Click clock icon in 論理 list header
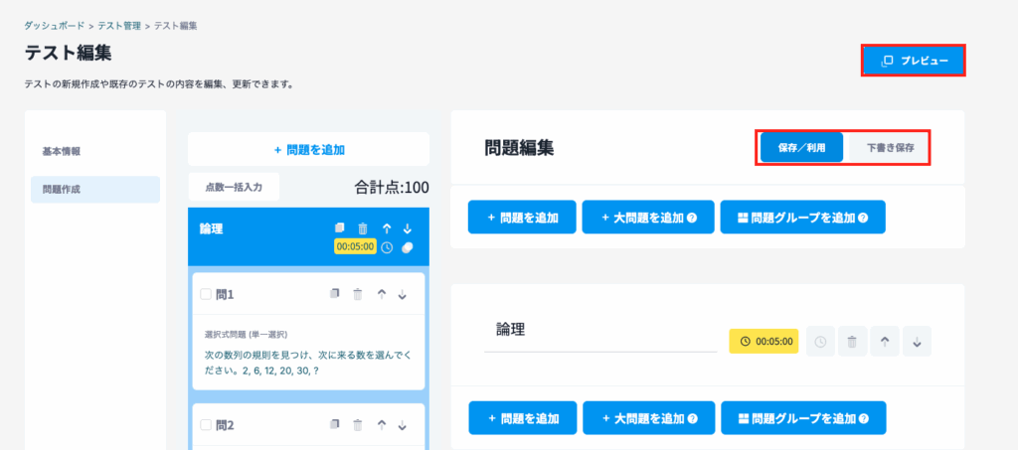 pyautogui.click(x=387, y=247)
